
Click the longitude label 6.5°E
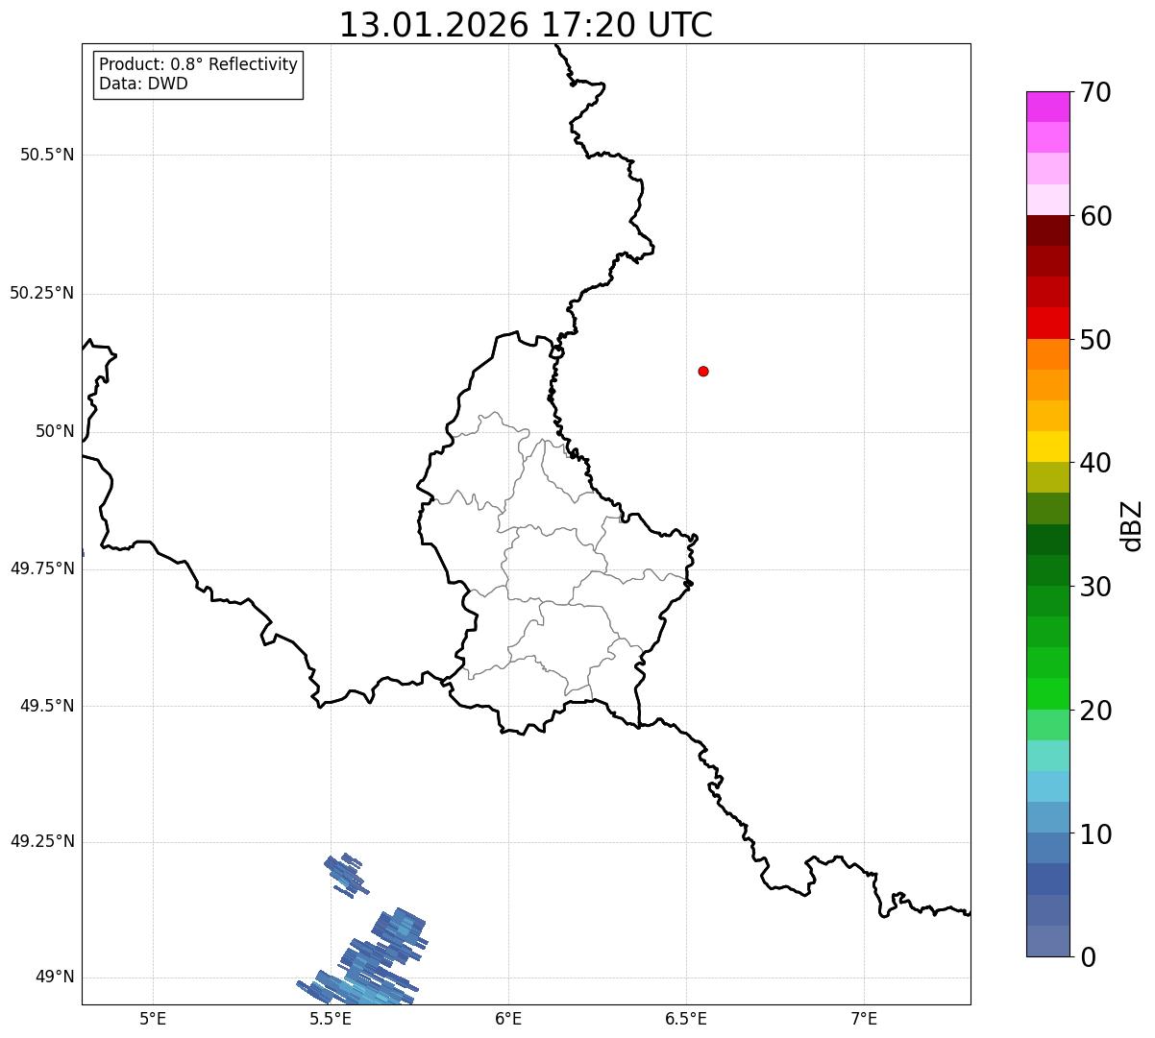pos(686,1018)
